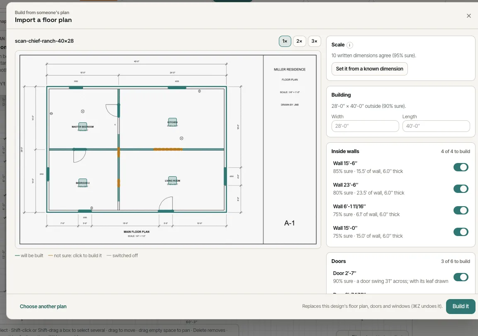The image size is (478, 336).
Task: Click the crossed-circle symbol in Master Bedroom
Action: click(x=83, y=111)
